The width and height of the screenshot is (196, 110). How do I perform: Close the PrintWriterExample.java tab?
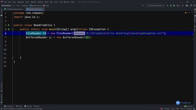coord(24,9)
